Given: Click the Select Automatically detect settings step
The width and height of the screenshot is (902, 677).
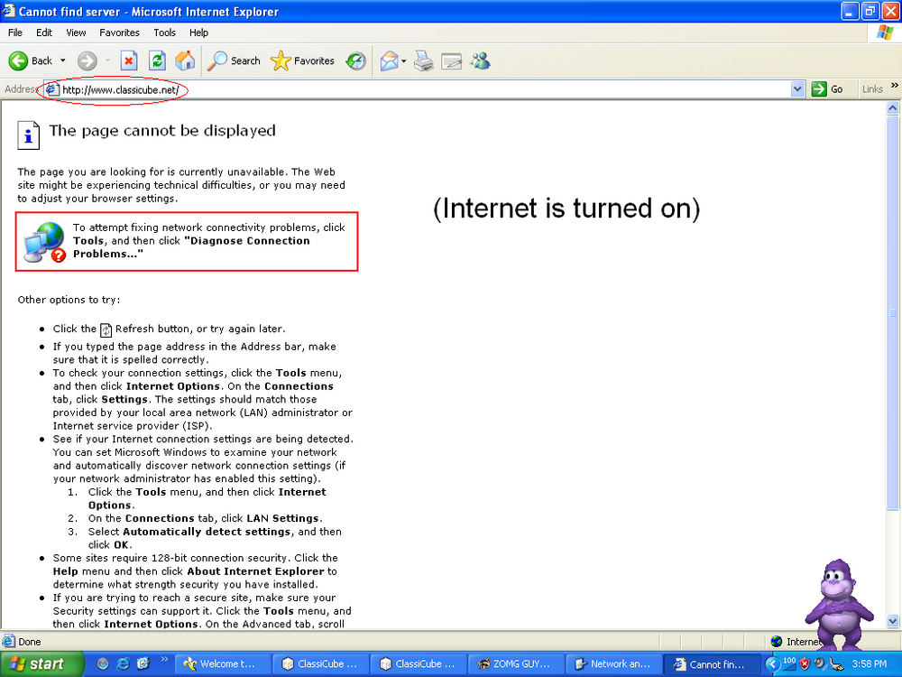Looking at the screenshot, I should 215,538.
